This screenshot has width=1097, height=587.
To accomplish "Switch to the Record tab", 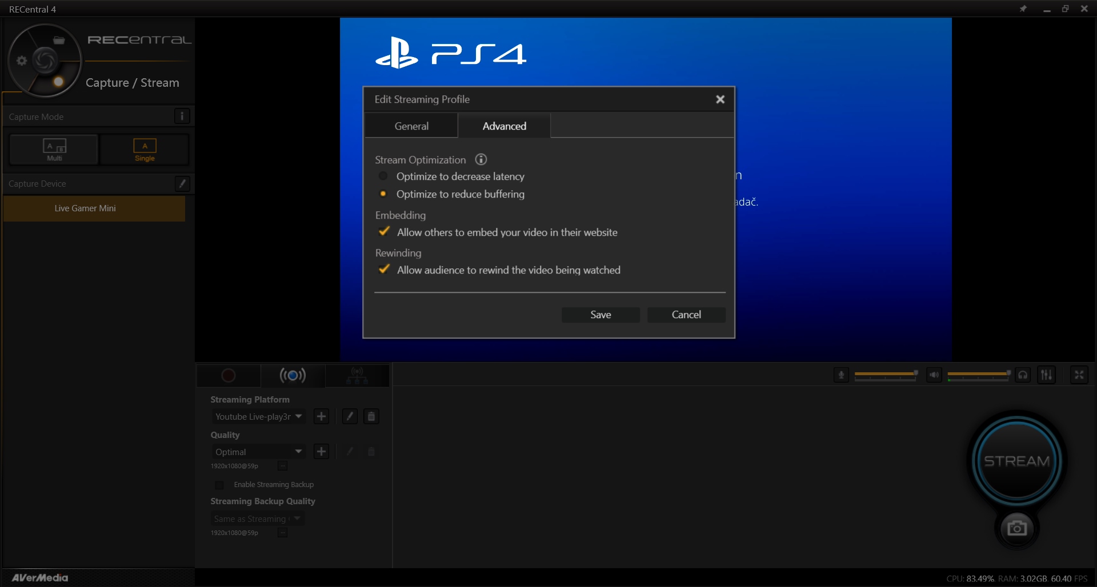I will tap(229, 375).
